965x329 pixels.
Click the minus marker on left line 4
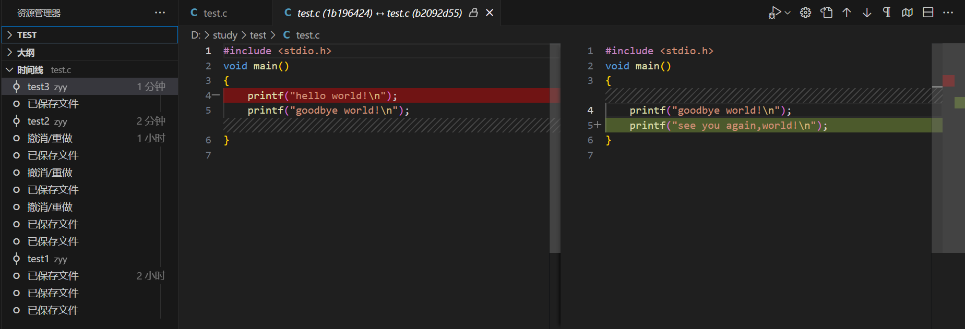point(216,95)
